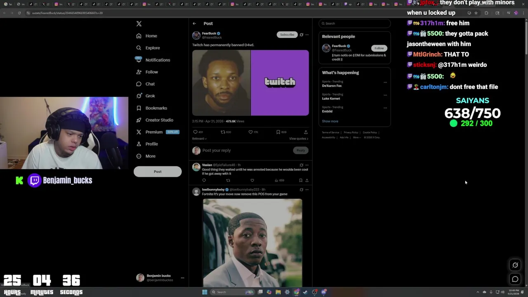Open View quotes link
528x297 pixels.
click(x=299, y=139)
